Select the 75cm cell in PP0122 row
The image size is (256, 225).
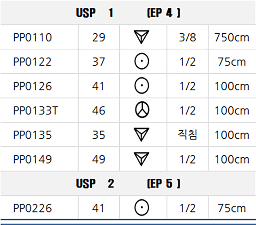point(232,62)
